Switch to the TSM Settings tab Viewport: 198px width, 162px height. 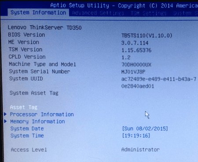[x=149, y=13]
